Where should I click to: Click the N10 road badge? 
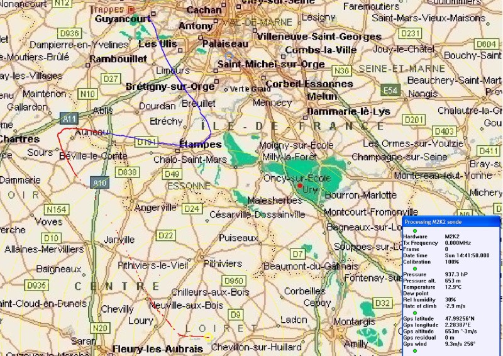pos(87,94)
